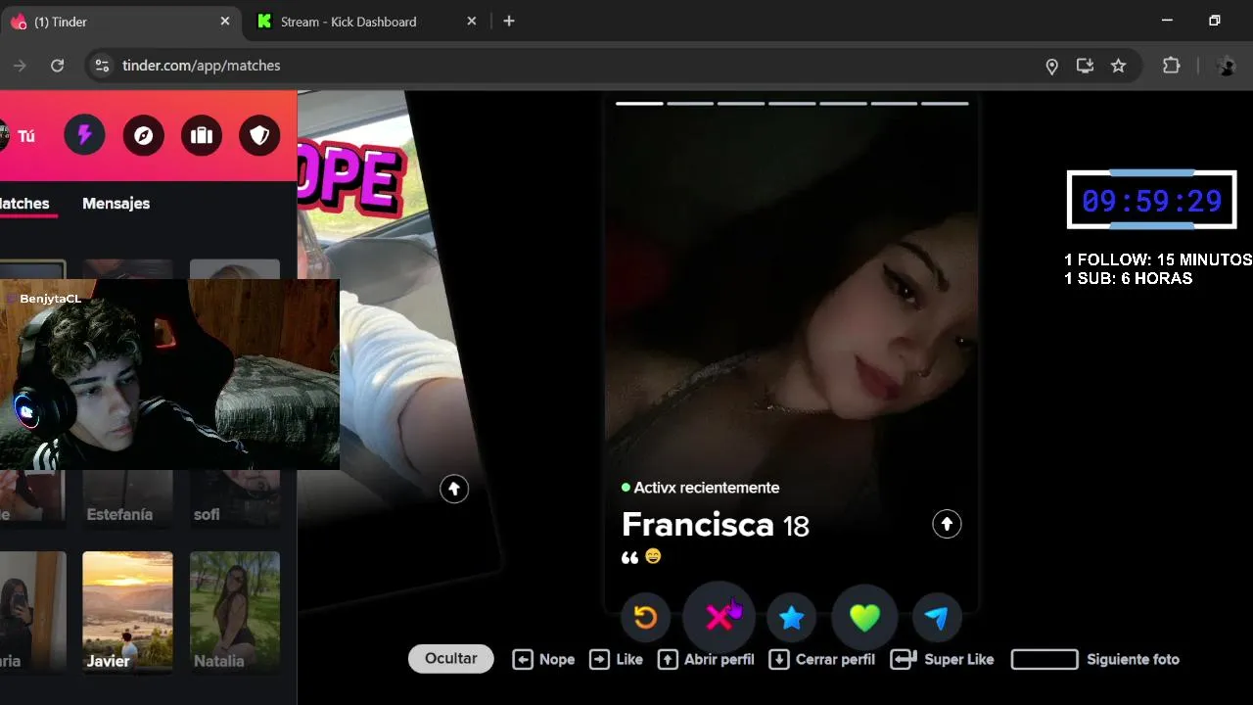Bookmark this page with the star icon
This screenshot has height=705, width=1253.
coord(1118,66)
